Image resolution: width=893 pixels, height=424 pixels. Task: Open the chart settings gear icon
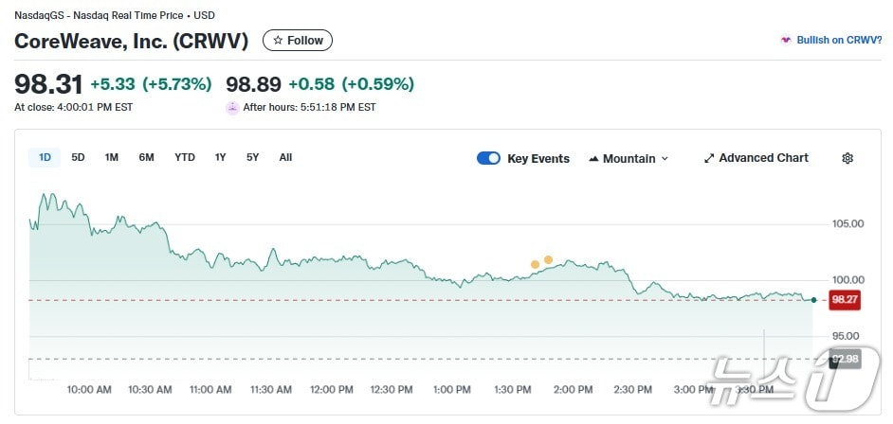click(847, 158)
